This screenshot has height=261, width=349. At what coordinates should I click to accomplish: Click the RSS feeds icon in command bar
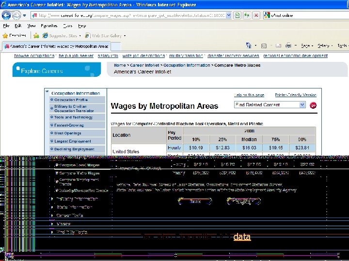(x=264, y=46)
